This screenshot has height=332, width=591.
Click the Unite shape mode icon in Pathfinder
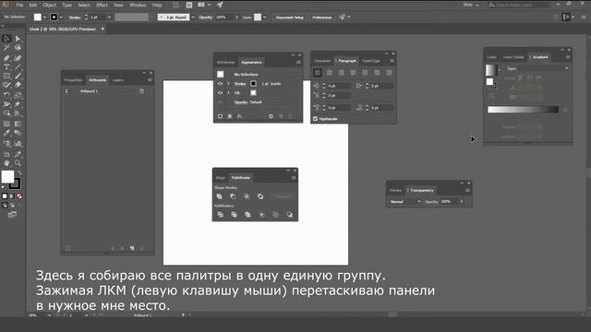click(220, 196)
